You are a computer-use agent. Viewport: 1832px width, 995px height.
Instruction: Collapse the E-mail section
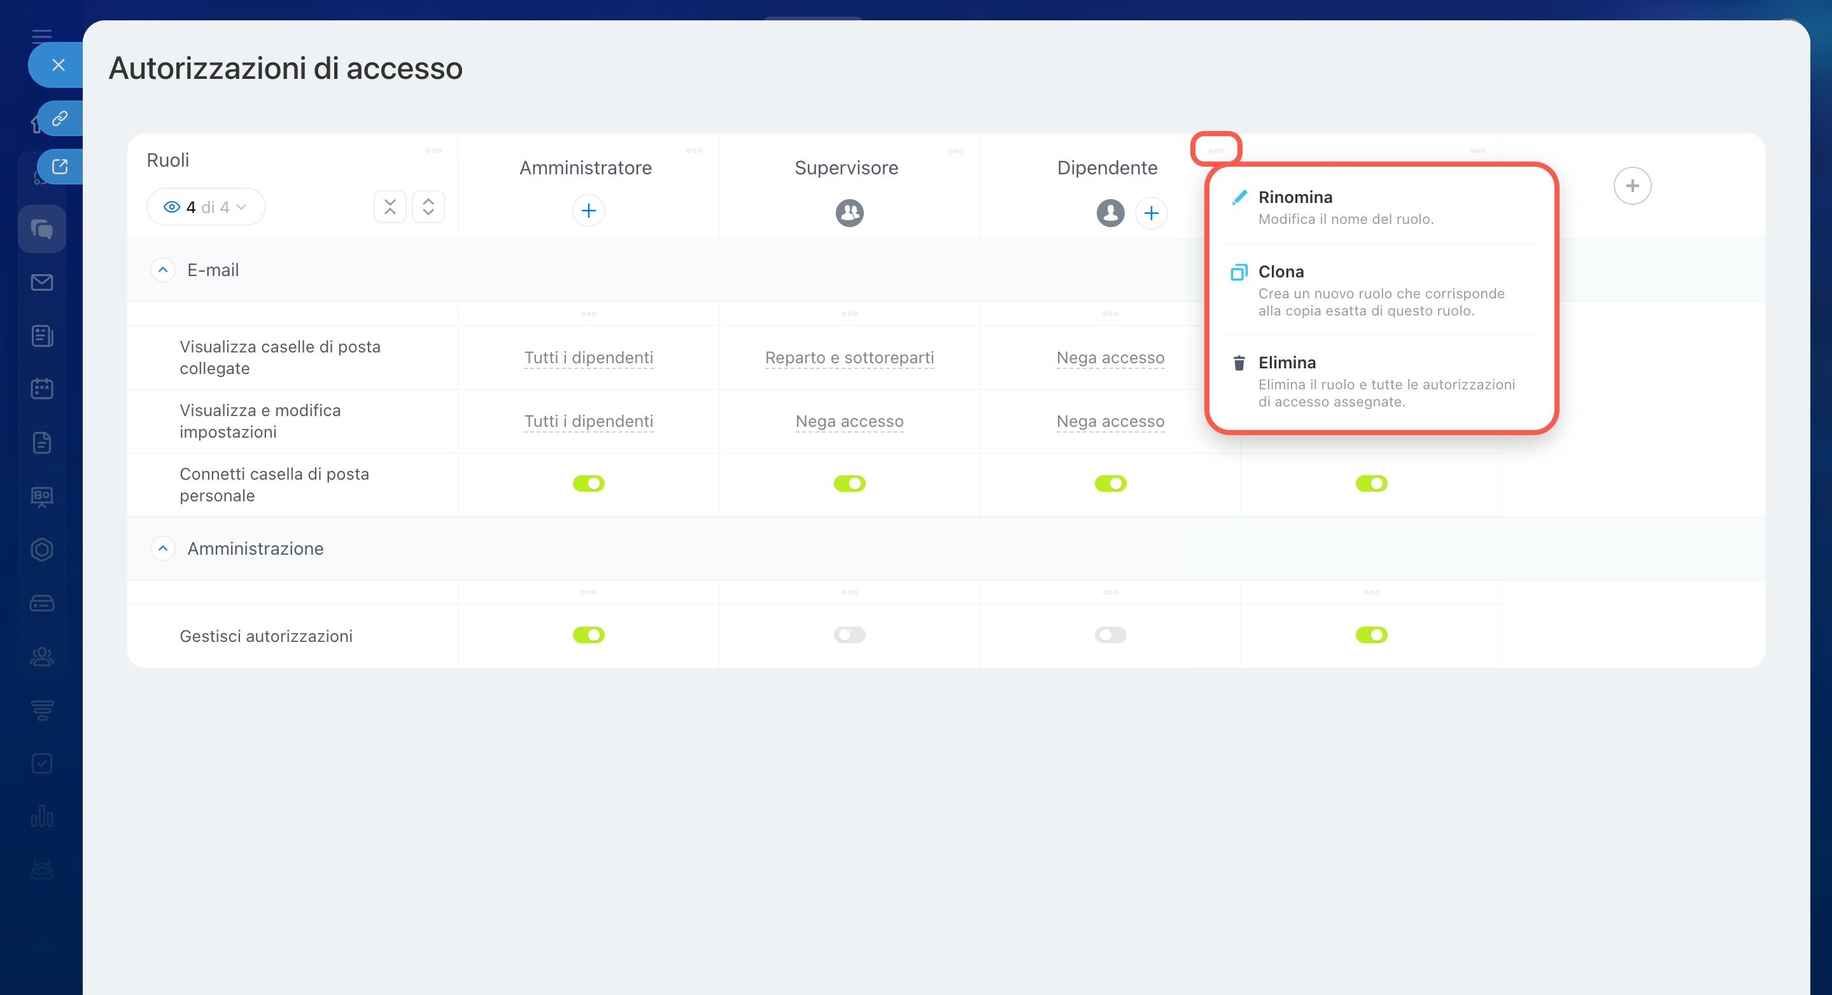(x=163, y=270)
